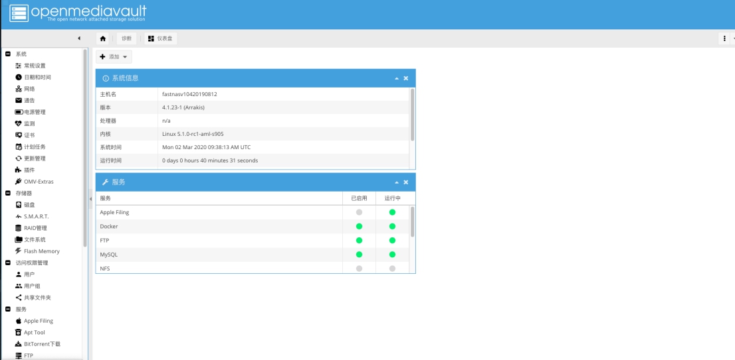
Task: Switch to the 仪表盘 tab
Action: pyautogui.click(x=160, y=38)
